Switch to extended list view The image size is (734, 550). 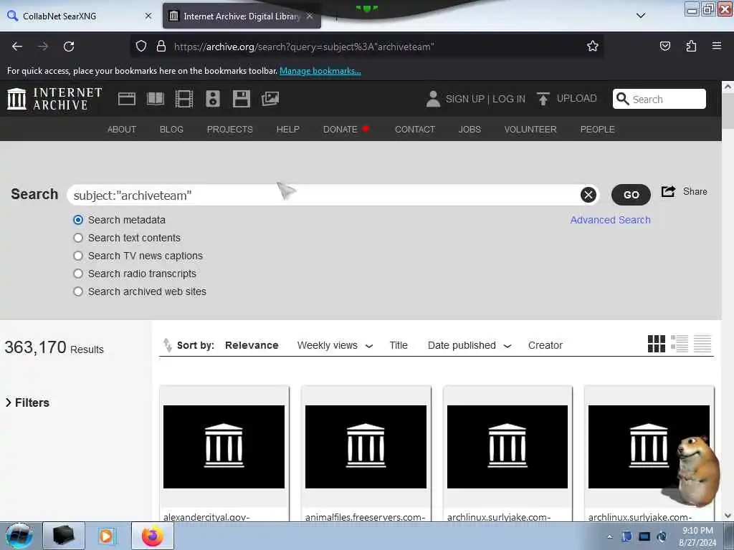(x=680, y=344)
